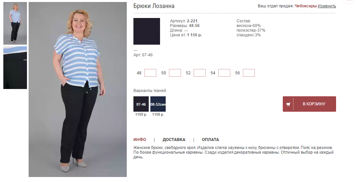The height and width of the screenshot is (182, 358).
Task: Click the large dark fabric swatch preview
Action: (x=147, y=31)
